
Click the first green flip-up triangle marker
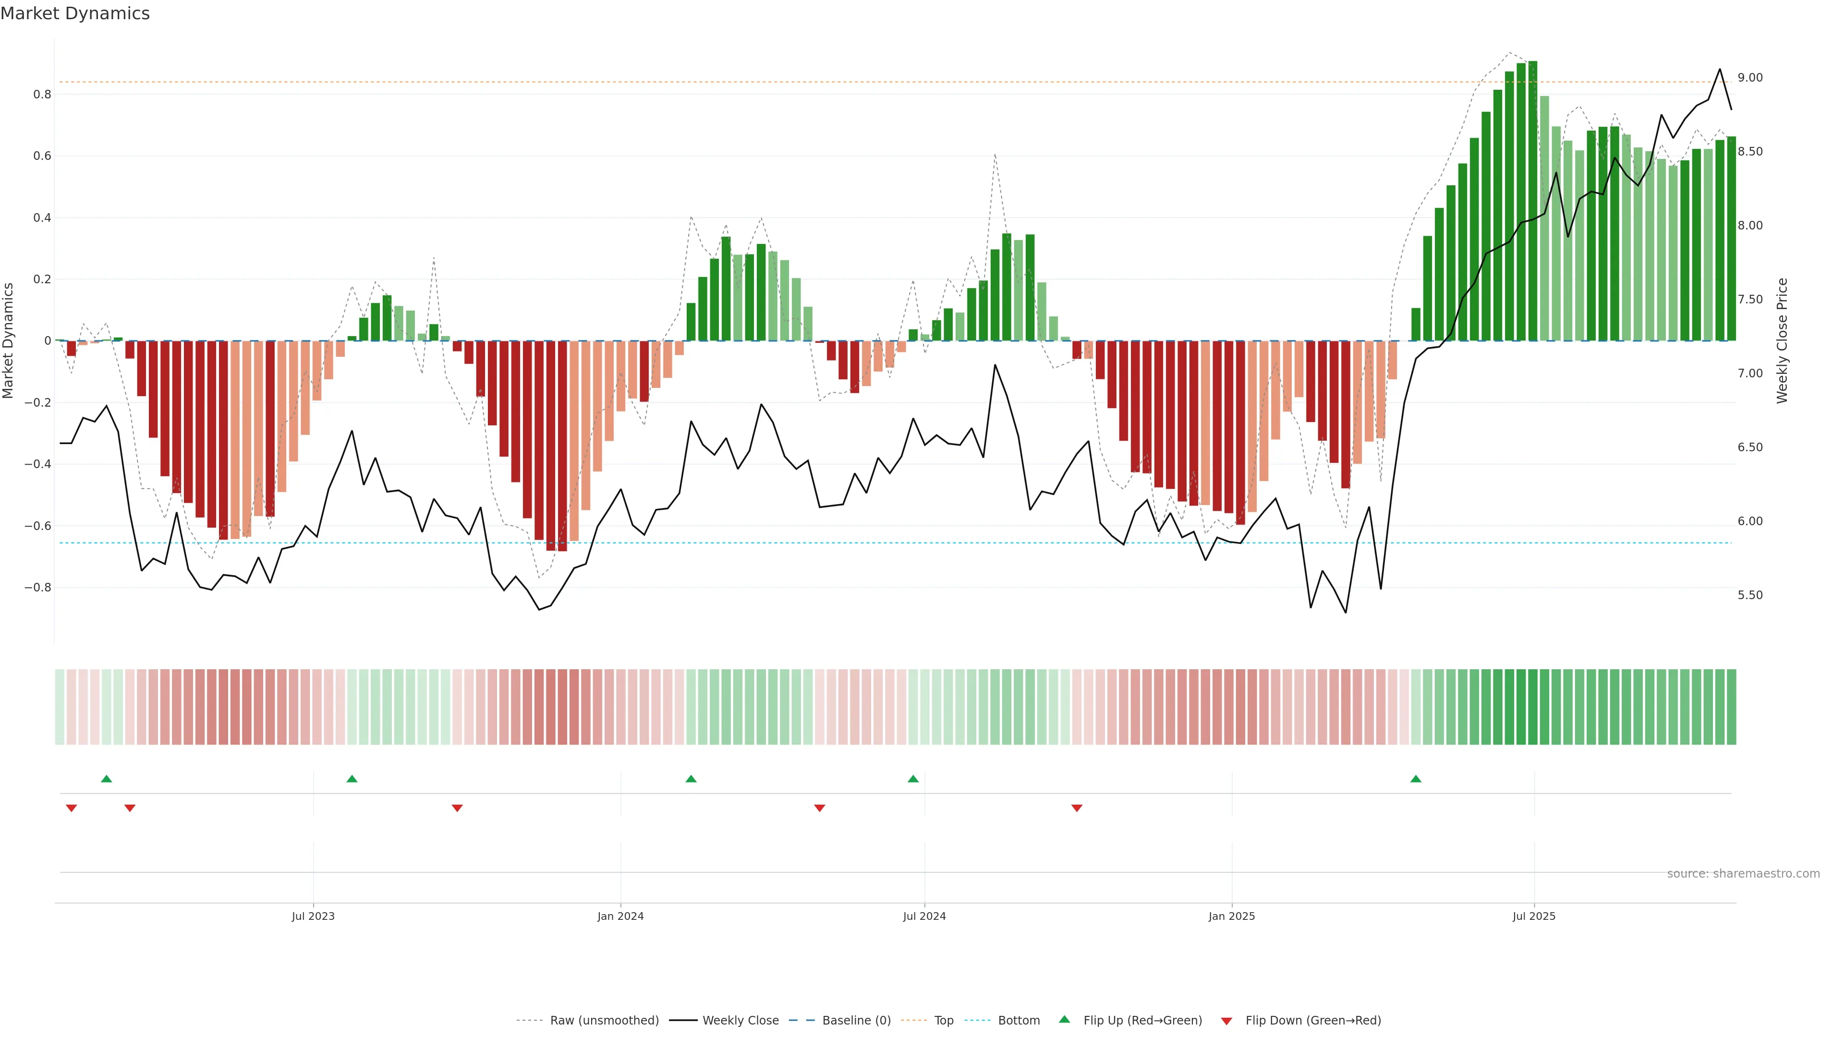(107, 779)
